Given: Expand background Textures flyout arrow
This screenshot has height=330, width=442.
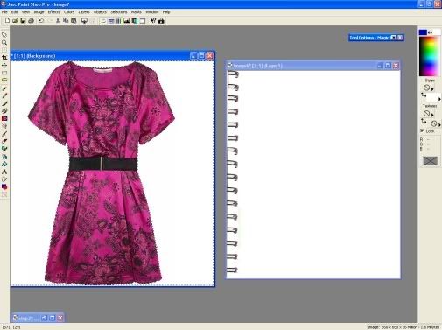Looking at the screenshot, I should [x=439, y=124].
